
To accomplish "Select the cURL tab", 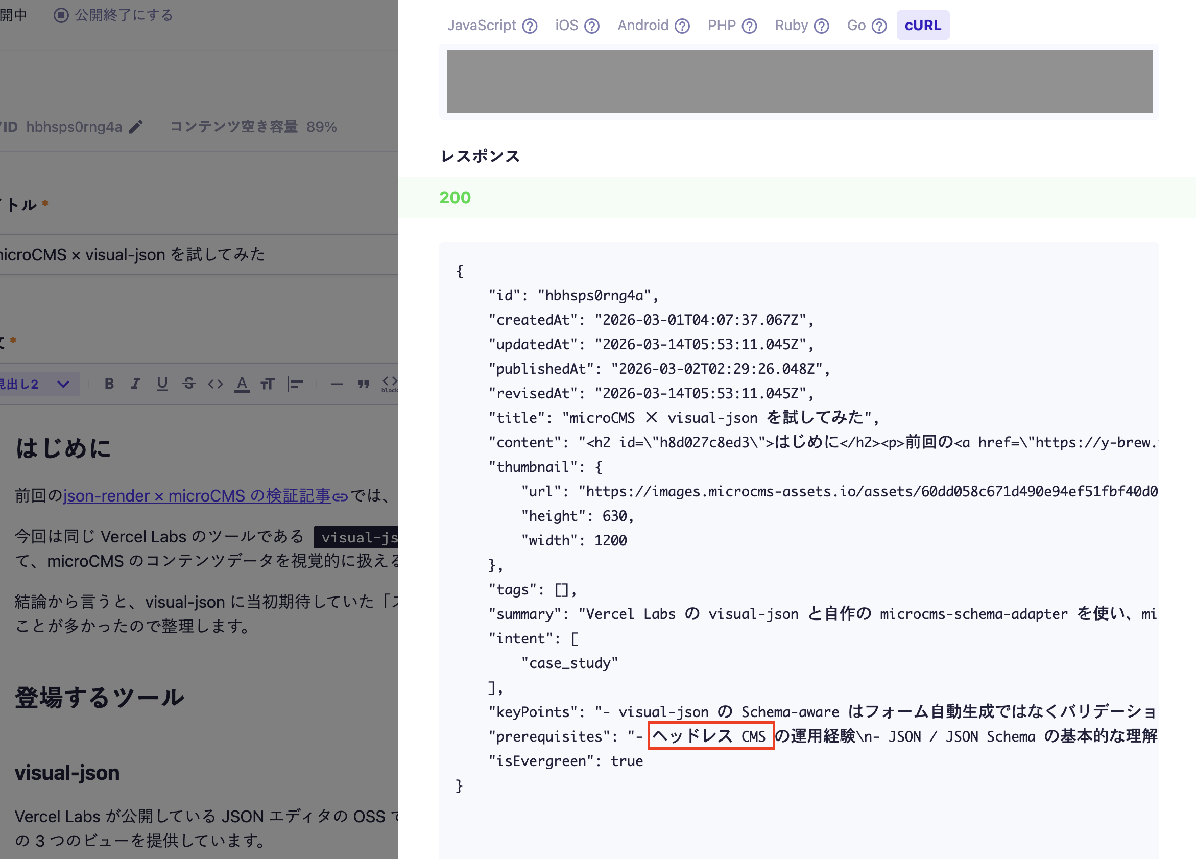I will [x=922, y=26].
